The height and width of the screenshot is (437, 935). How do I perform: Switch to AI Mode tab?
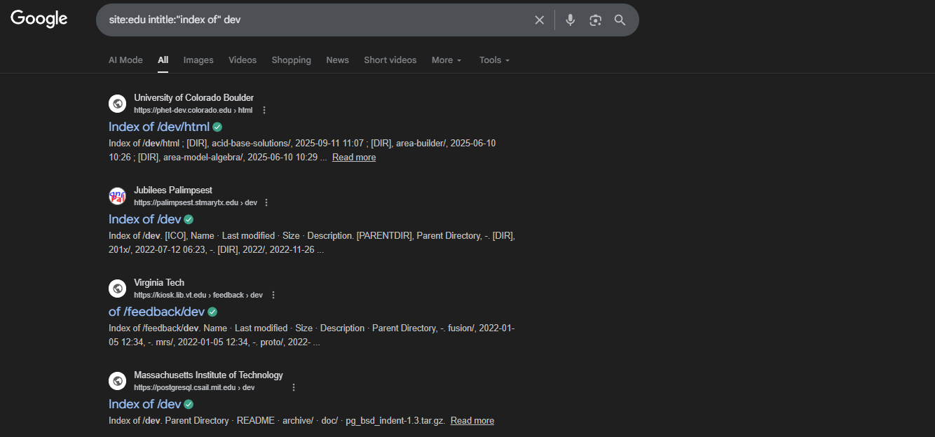click(x=125, y=60)
